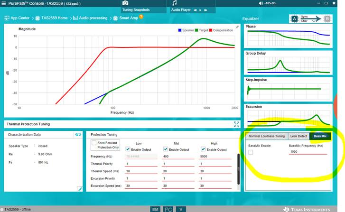Select the Bass Mix tab
Image resolution: width=345 pixels, height=212 pixels.
[x=320, y=136]
